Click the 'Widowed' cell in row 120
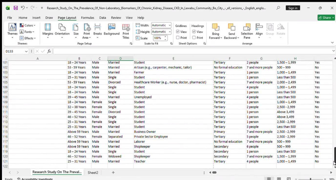 tap(120, 156)
